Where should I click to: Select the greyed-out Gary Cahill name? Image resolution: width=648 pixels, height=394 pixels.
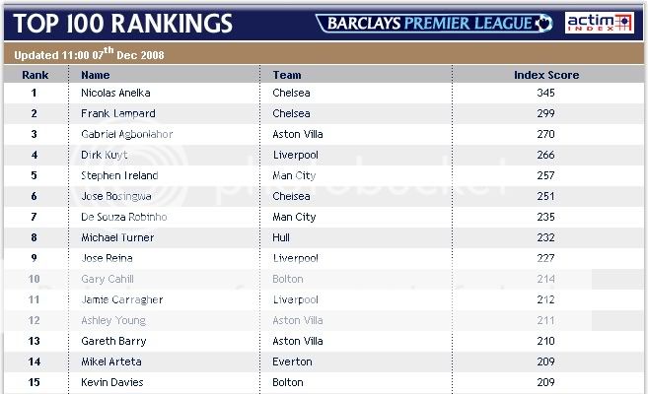[x=107, y=279]
